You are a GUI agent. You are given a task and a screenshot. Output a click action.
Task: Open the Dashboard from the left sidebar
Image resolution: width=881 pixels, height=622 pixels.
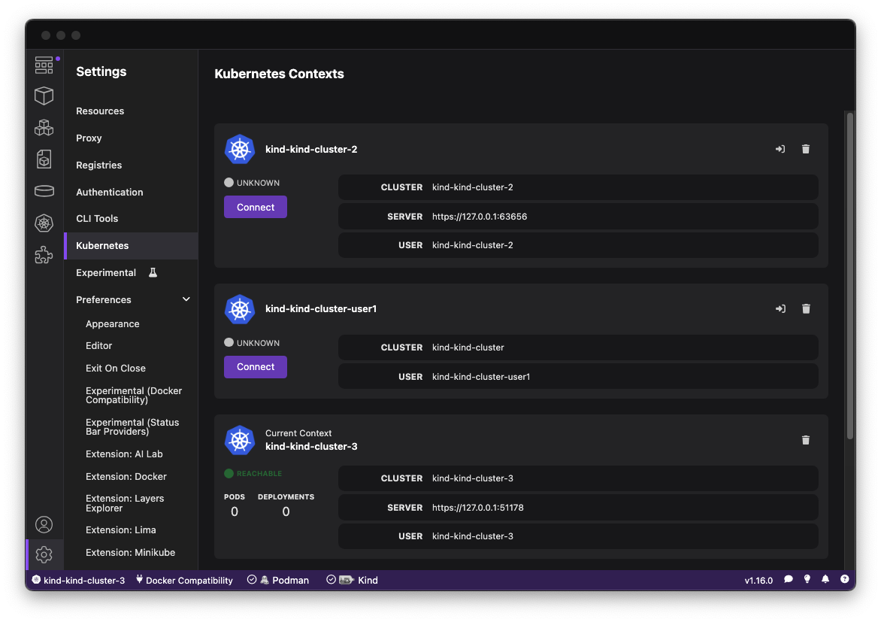(44, 65)
